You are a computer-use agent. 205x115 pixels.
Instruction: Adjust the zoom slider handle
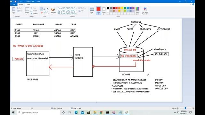click(185, 108)
